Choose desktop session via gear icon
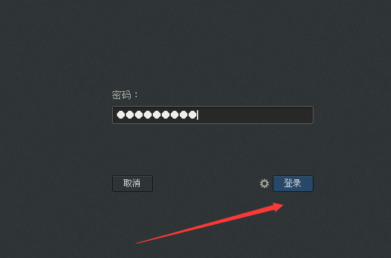The image size is (391, 258). point(264,184)
